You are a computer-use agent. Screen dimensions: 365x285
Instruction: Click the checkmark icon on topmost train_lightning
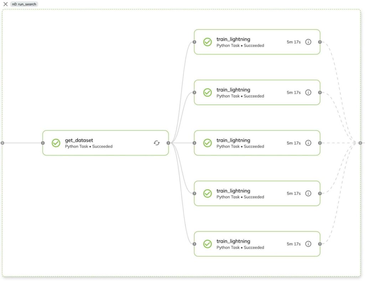pos(207,42)
